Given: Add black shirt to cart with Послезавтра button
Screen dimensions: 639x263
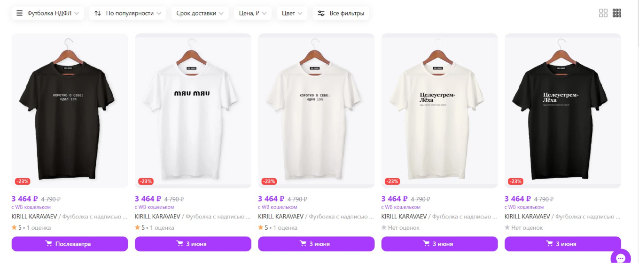Looking at the screenshot, I should click(x=70, y=244).
